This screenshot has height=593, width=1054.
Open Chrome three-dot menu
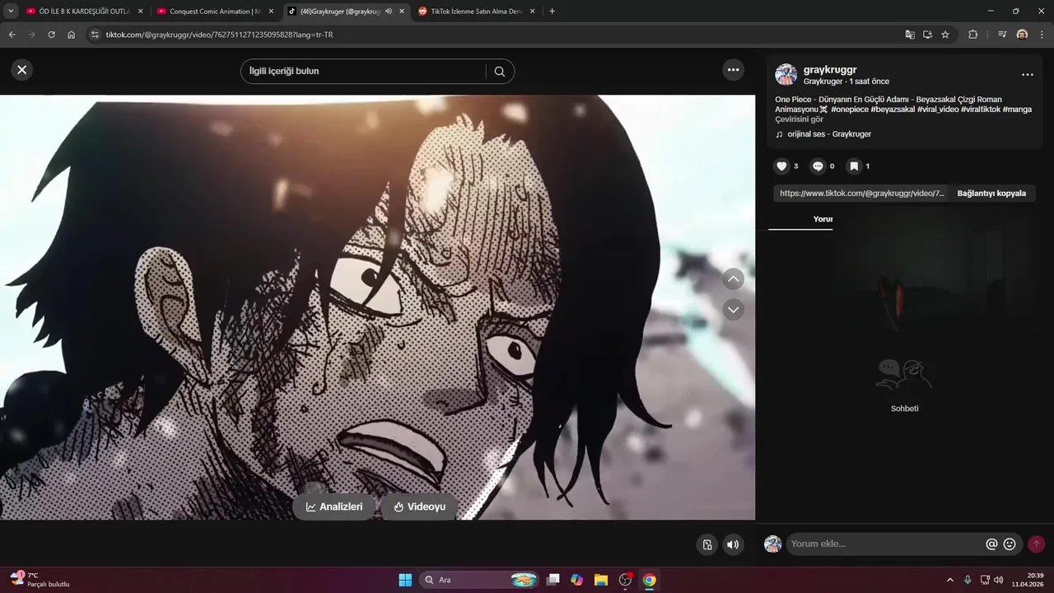pyautogui.click(x=1042, y=35)
